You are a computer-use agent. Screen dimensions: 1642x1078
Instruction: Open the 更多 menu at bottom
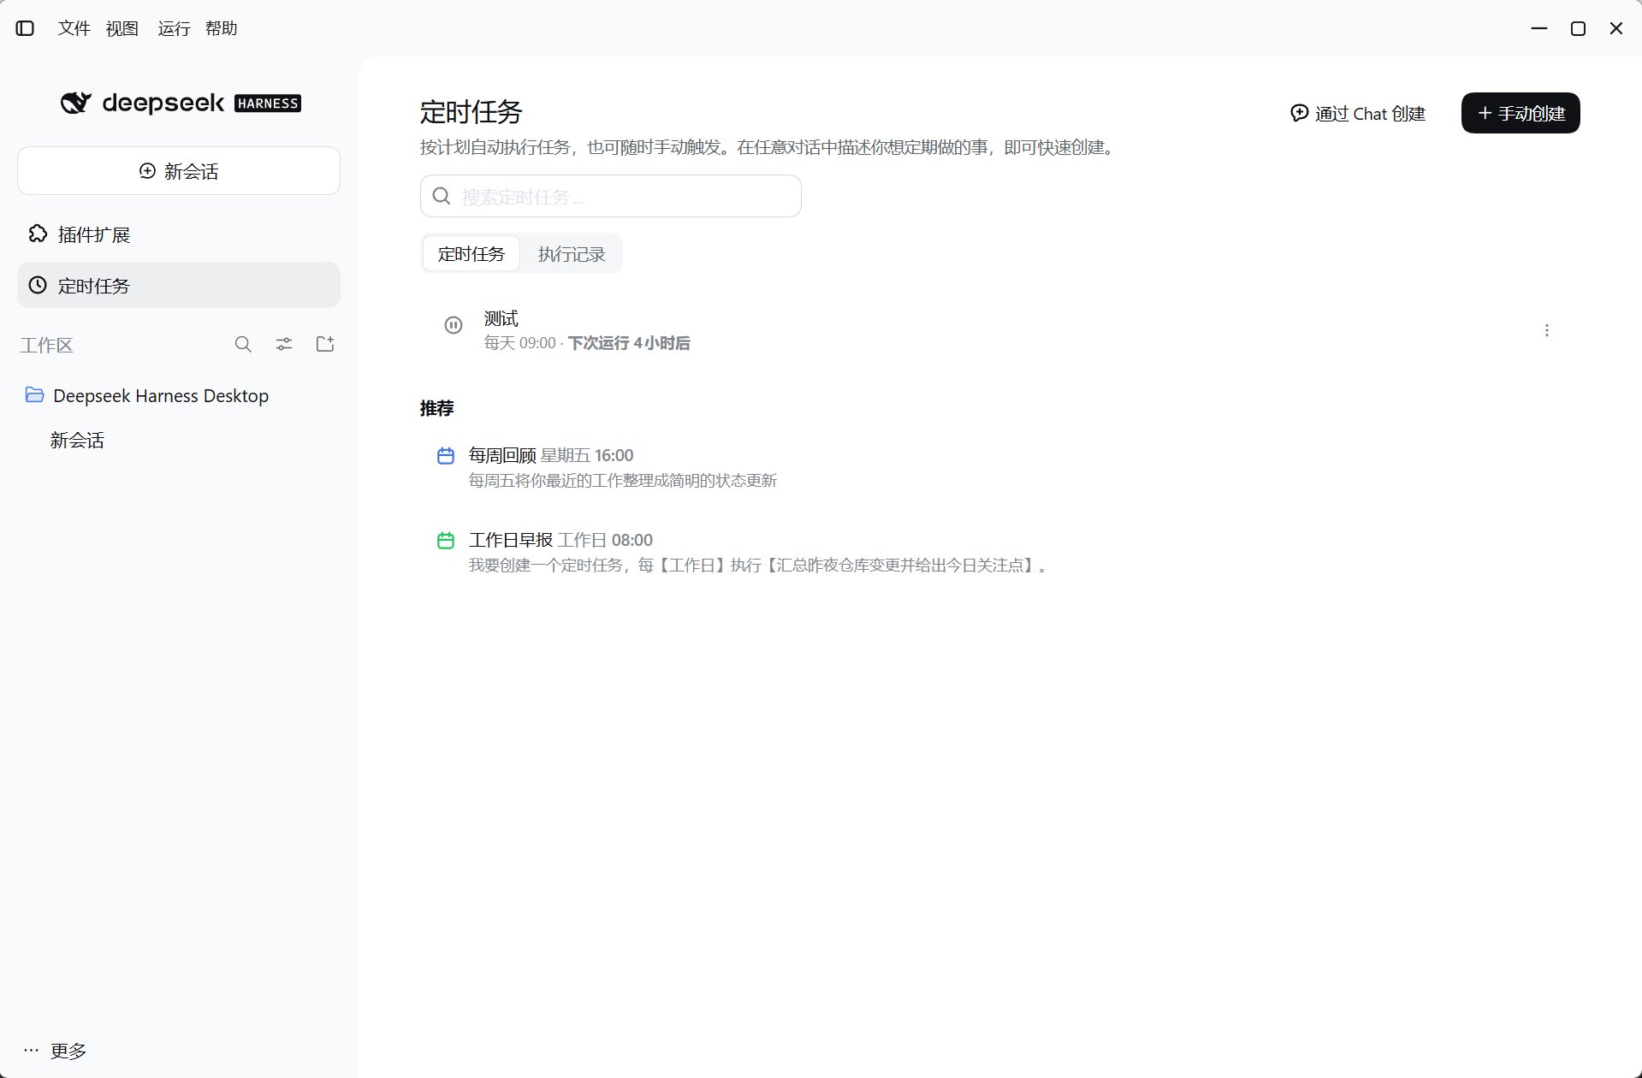pyautogui.click(x=55, y=1051)
